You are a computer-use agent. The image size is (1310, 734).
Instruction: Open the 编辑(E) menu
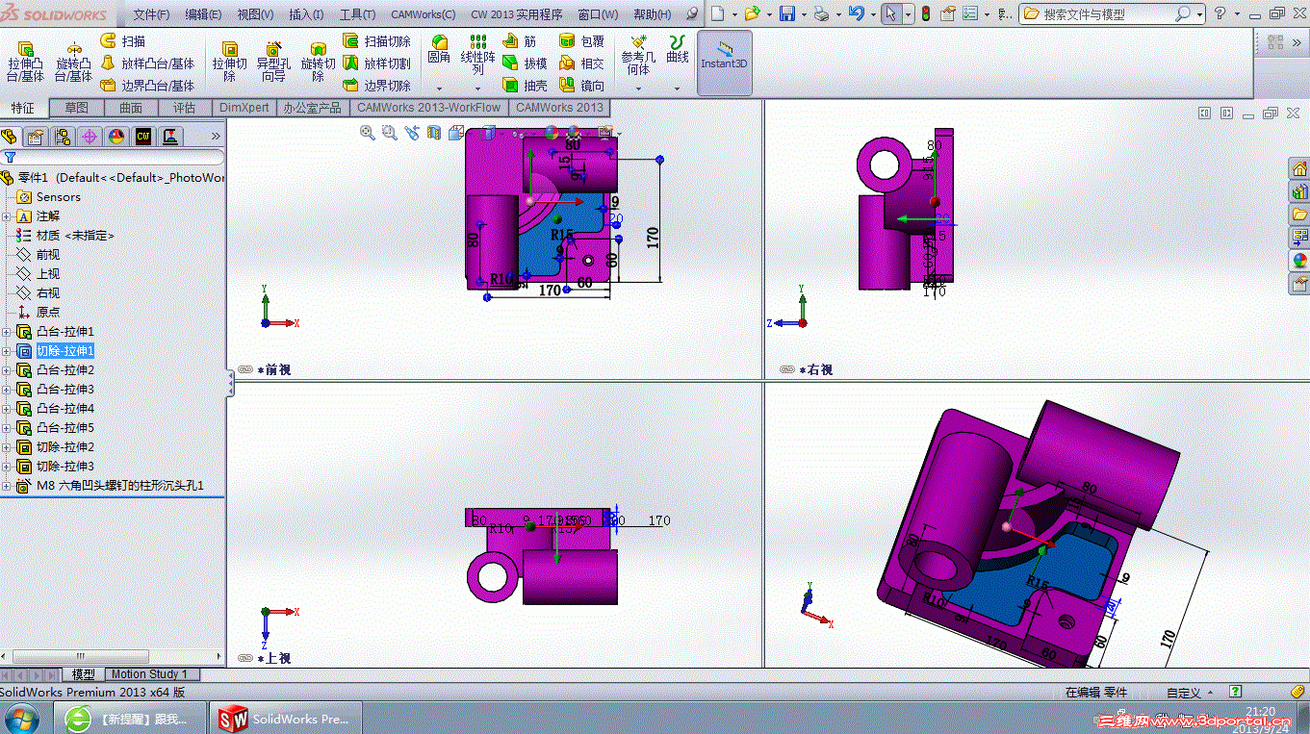coord(203,14)
